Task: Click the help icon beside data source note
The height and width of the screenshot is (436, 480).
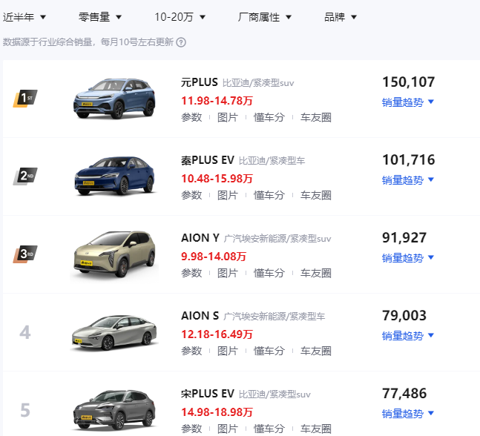Action: coord(181,42)
